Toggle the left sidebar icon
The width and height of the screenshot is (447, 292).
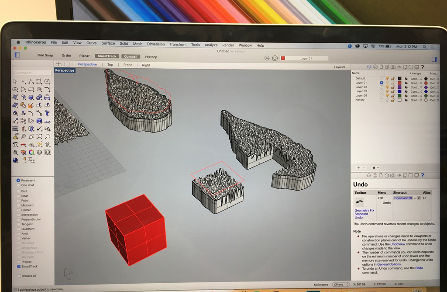click(17, 55)
